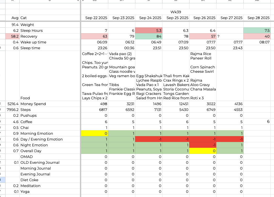Image resolution: width=274 pixels, height=197 pixels.
Task: Click the sleep time 23:43 cell
Action: pos(230,48)
